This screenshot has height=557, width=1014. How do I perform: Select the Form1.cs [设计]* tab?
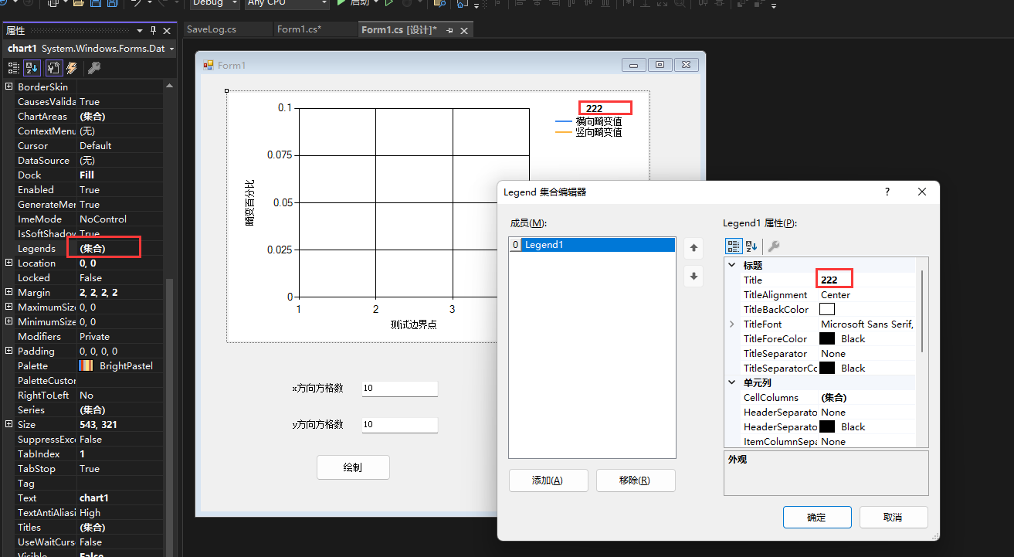398,29
